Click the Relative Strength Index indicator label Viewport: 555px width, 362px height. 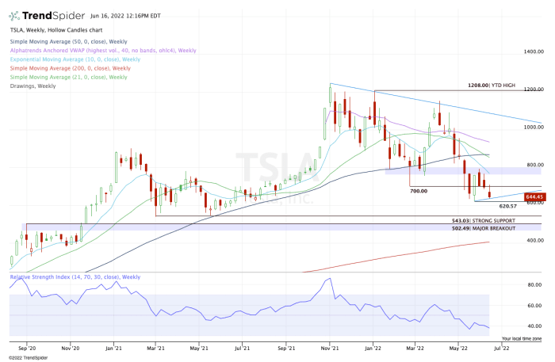point(75,277)
